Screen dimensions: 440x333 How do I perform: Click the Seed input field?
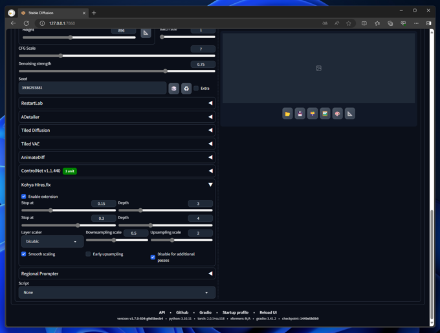click(93, 88)
